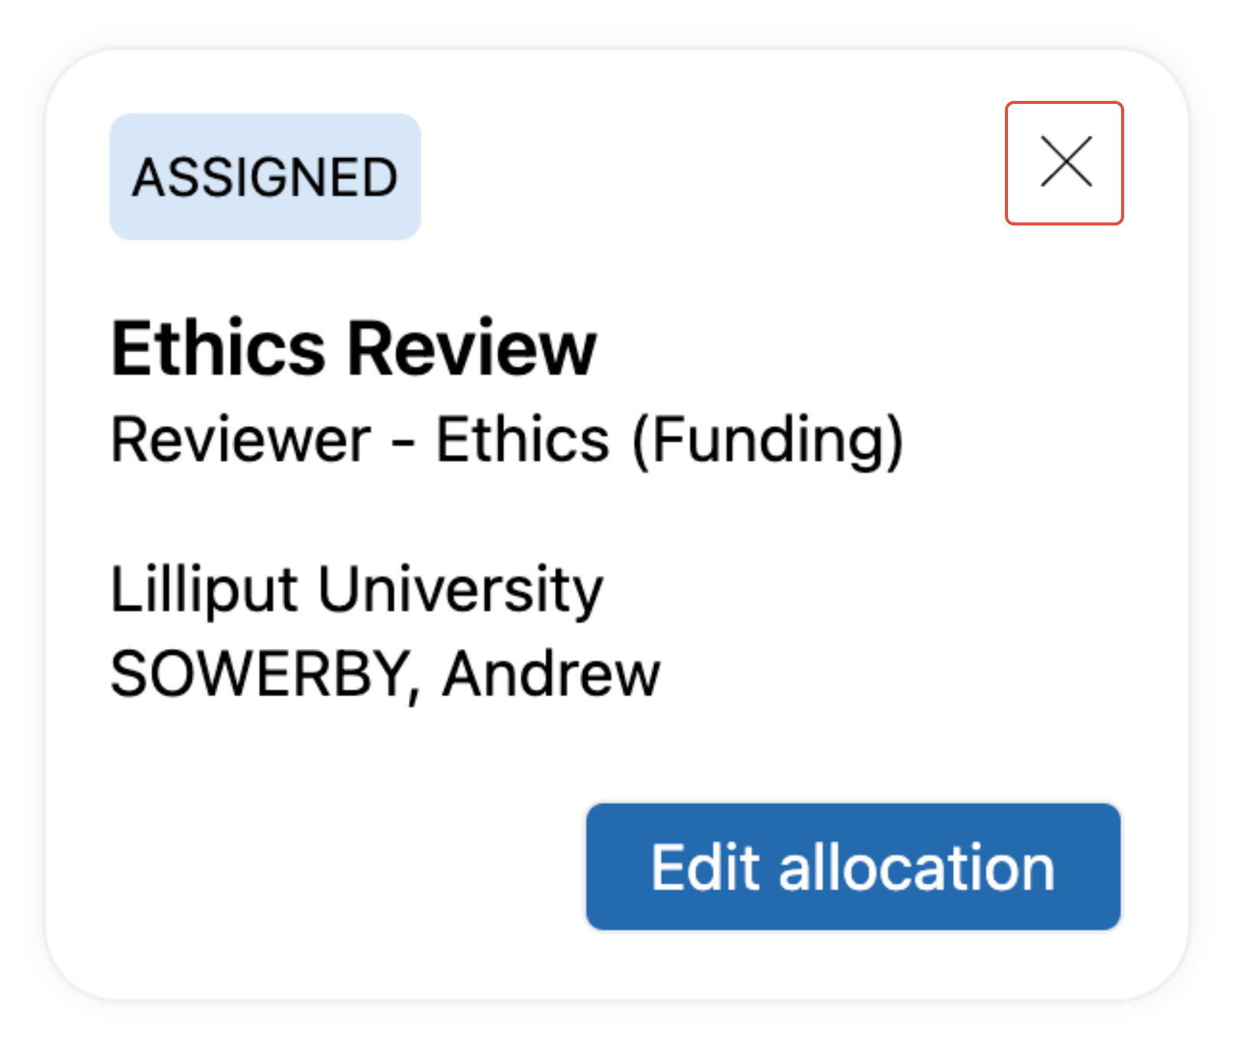Select the blue ASSIGNED label
The height and width of the screenshot is (1057, 1238).
pos(265,177)
